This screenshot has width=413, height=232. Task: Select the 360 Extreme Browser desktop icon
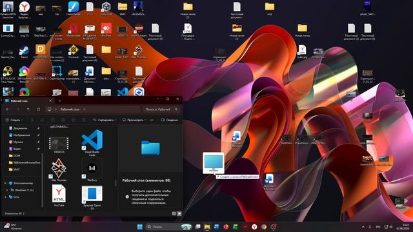tap(25, 75)
